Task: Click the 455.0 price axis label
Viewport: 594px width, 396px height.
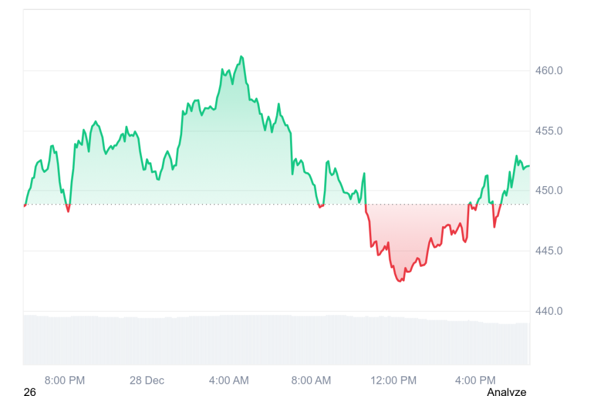Action: click(x=549, y=131)
